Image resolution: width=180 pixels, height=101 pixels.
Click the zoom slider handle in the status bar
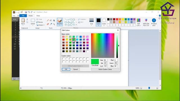click(x=149, y=88)
